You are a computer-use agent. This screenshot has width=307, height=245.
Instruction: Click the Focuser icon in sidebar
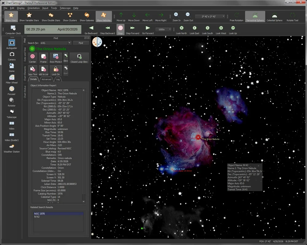(12, 89)
